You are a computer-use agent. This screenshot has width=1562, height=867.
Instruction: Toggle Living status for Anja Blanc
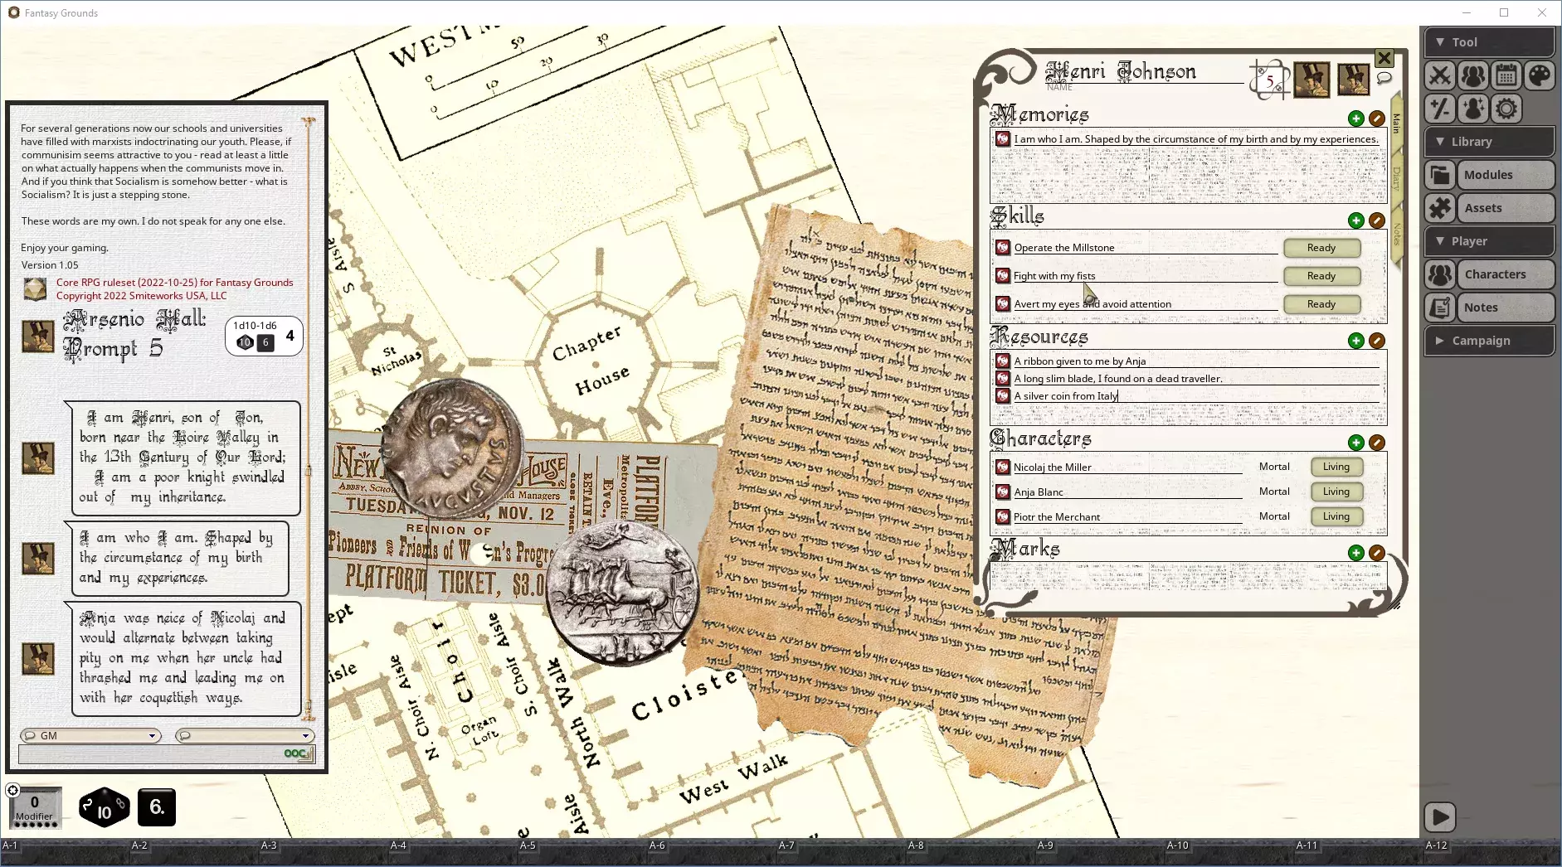1336,492
